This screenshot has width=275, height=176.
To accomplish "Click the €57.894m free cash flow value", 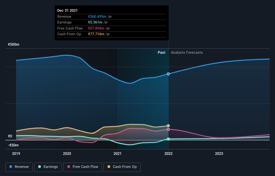I will [96, 28].
